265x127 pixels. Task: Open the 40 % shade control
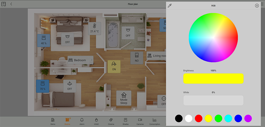pyautogui.click(x=44, y=40)
